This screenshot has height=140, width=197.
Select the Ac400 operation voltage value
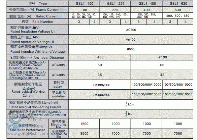[131, 39]
